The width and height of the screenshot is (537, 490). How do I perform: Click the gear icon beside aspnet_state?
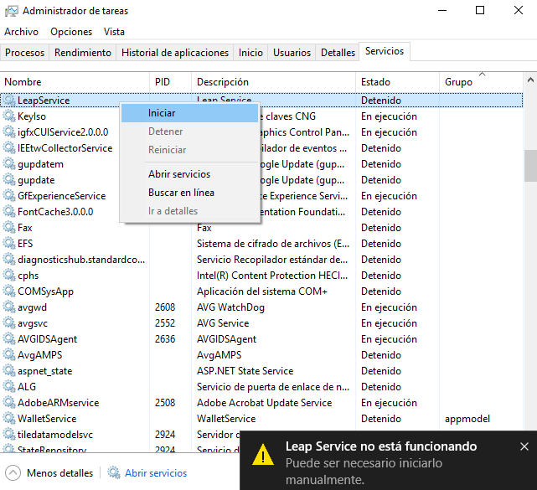pyautogui.click(x=9, y=371)
